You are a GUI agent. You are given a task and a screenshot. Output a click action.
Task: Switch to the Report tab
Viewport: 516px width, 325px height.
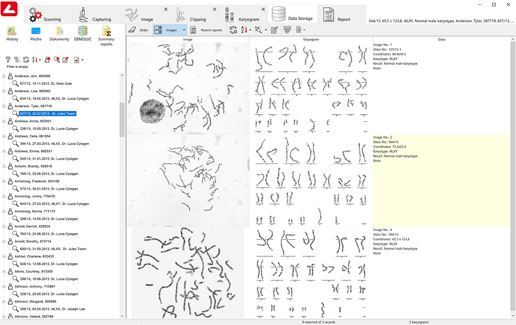342,15
